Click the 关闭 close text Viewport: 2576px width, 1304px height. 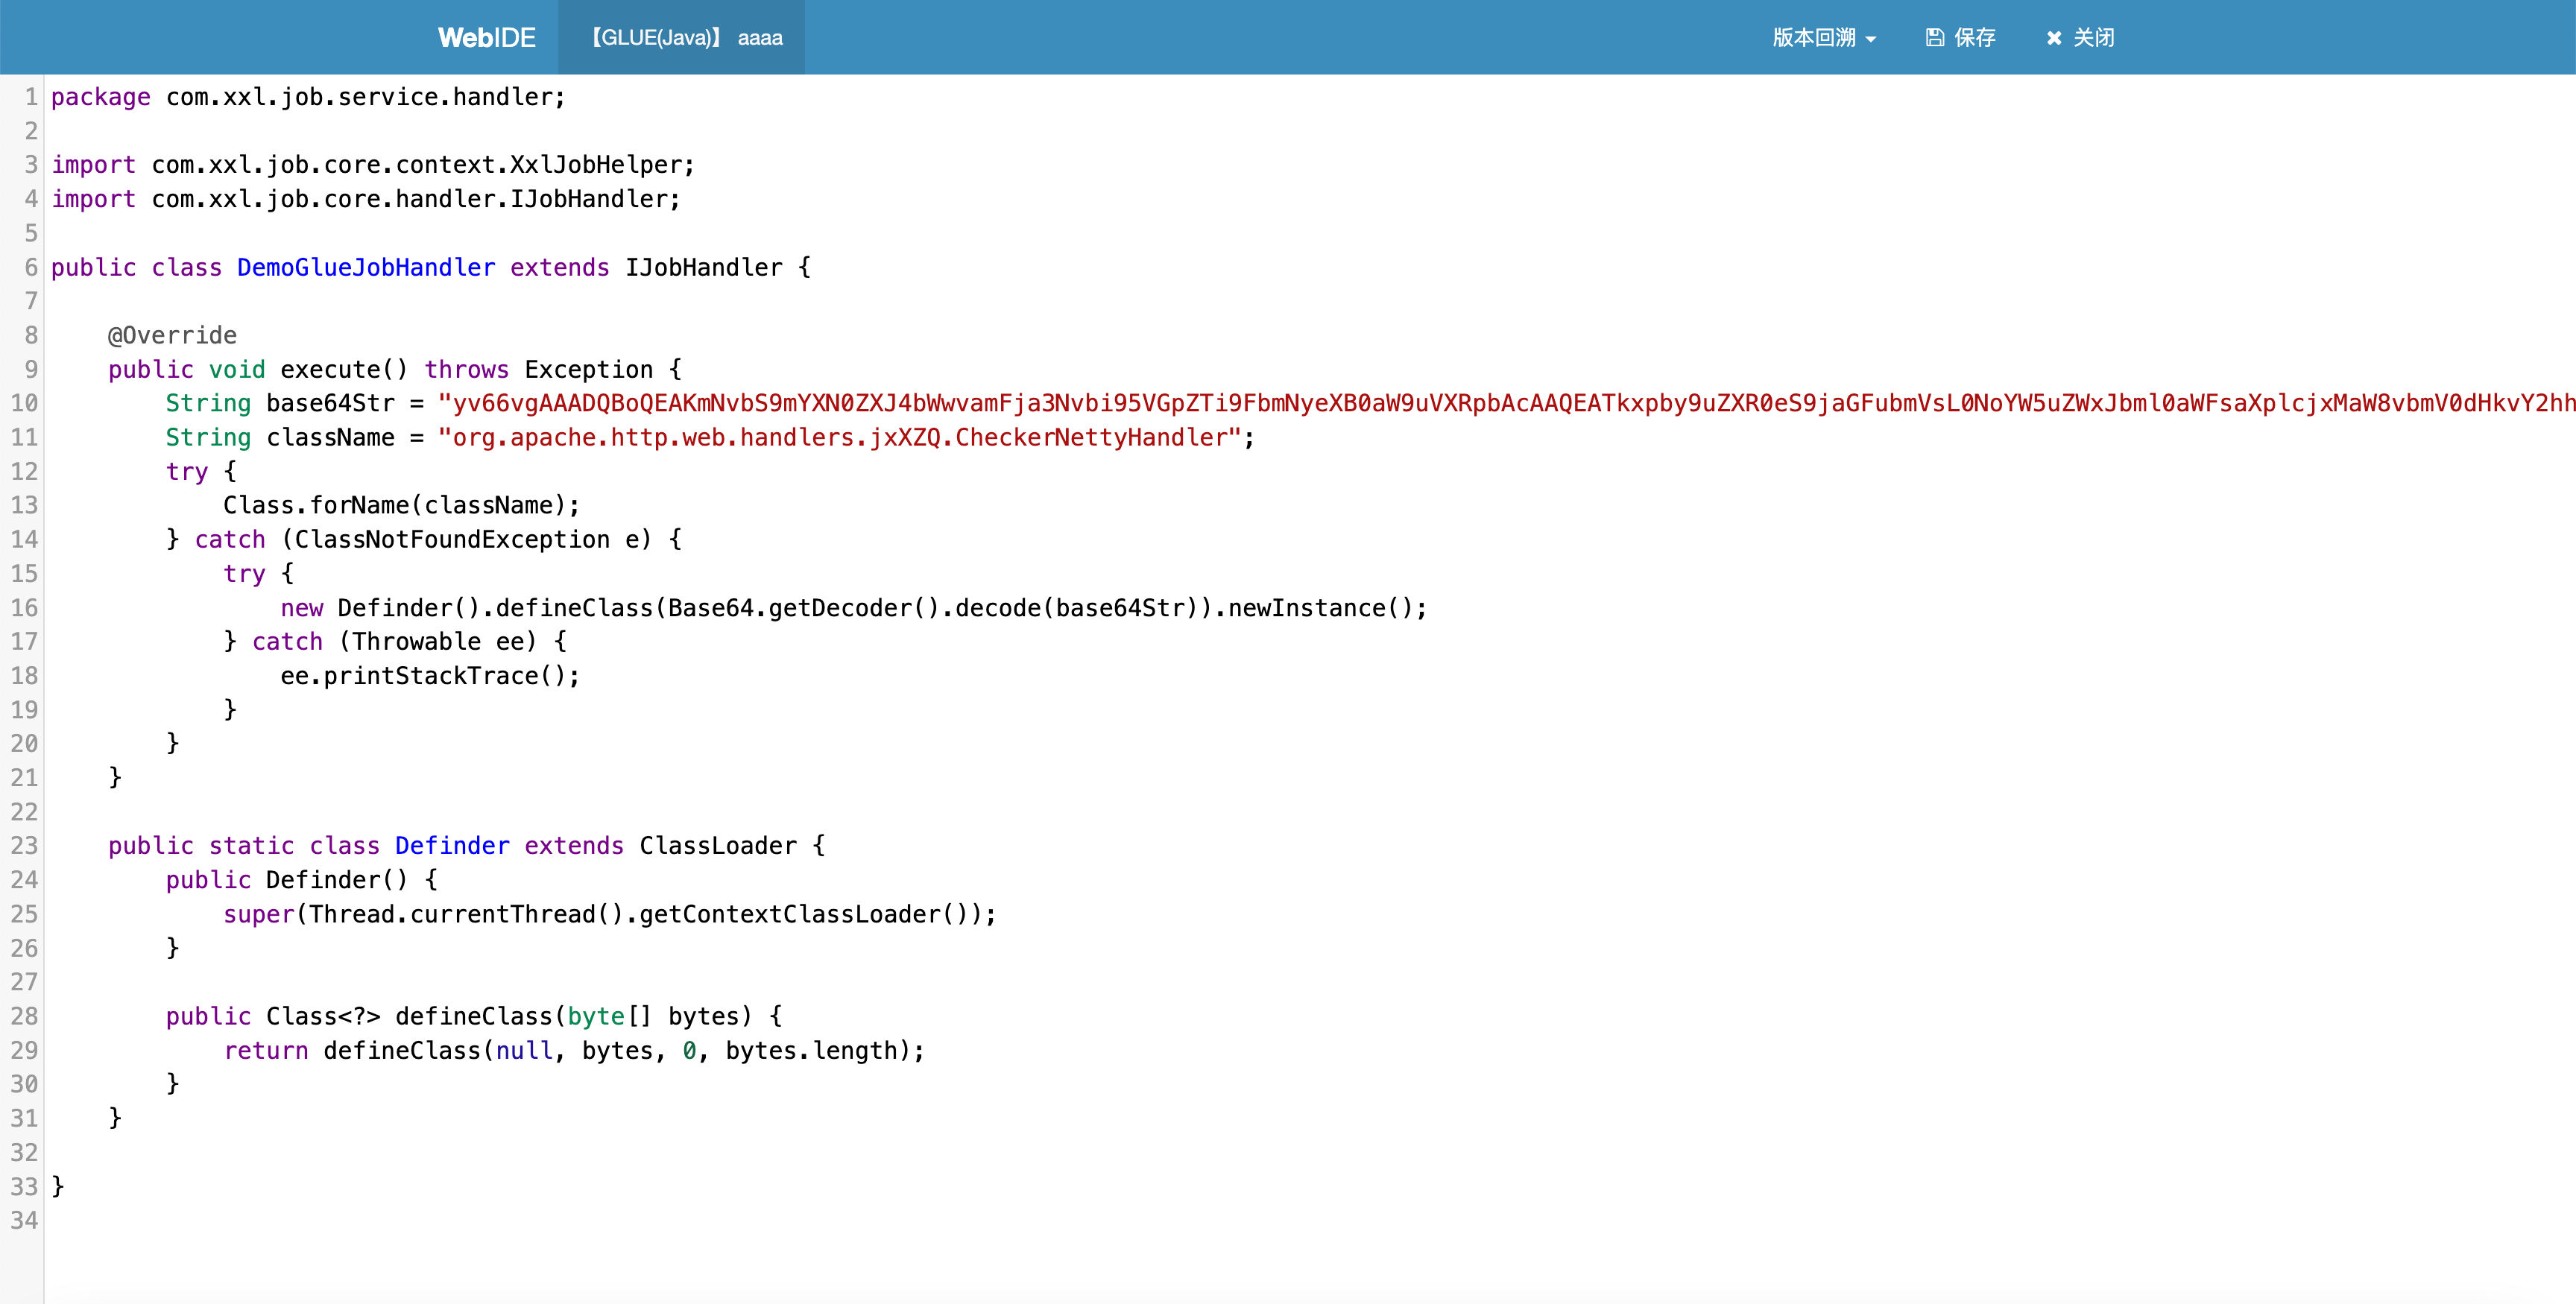pyautogui.click(x=2093, y=38)
